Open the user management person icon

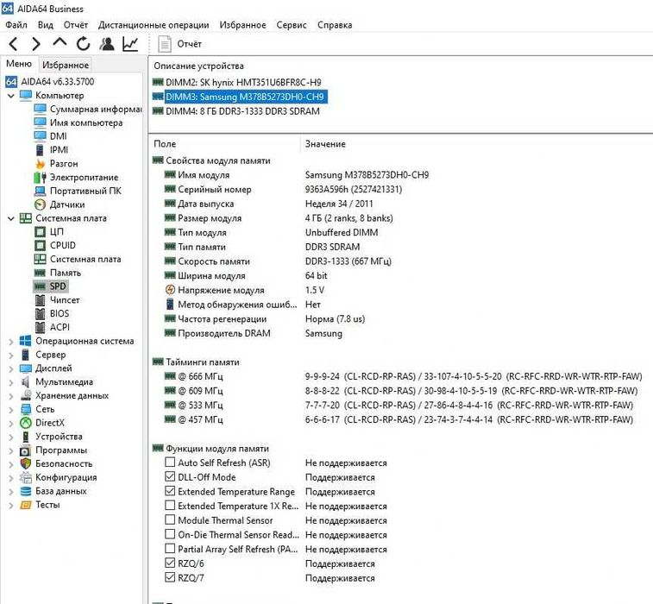107,44
